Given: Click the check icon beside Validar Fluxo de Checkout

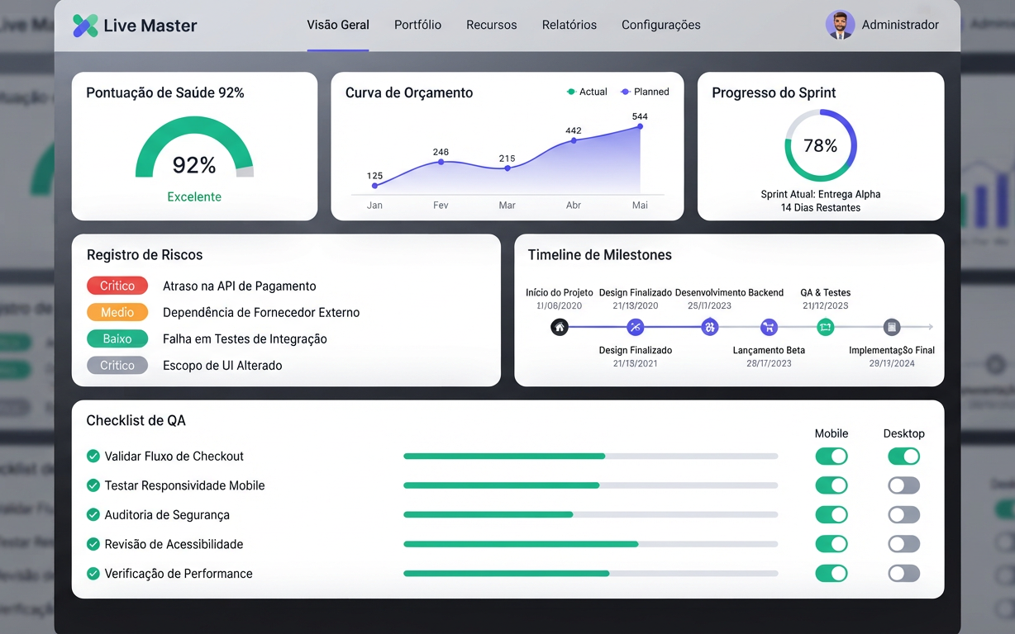Looking at the screenshot, I should pos(93,456).
